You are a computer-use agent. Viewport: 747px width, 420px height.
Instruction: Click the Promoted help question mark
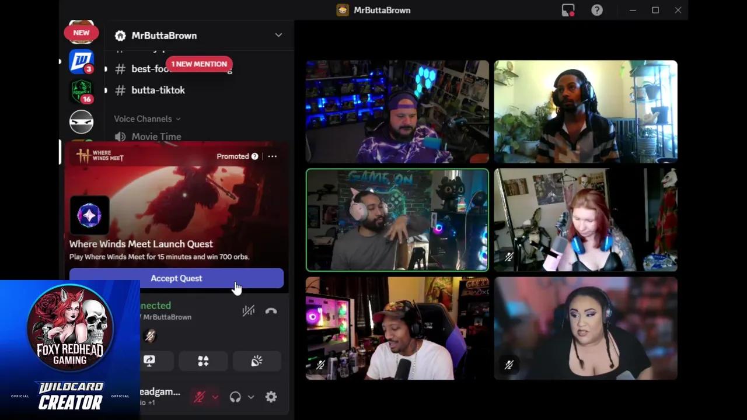pyautogui.click(x=254, y=156)
